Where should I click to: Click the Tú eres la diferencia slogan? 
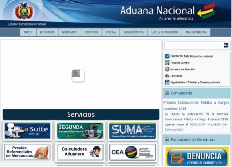pos(176,18)
